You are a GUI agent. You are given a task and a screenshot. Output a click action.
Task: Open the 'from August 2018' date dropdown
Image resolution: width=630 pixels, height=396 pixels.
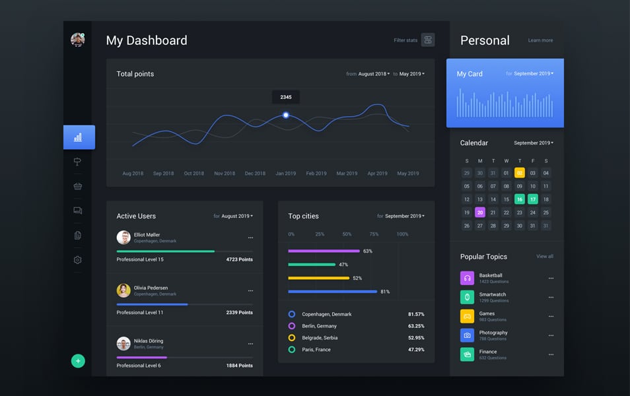pos(373,73)
